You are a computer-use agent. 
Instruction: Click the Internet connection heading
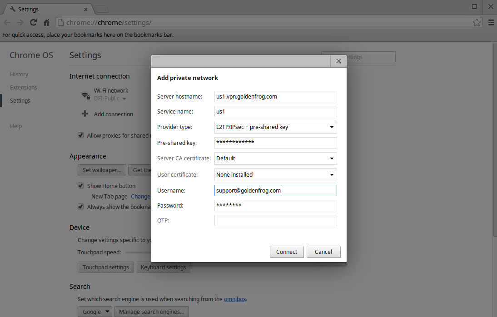click(x=99, y=76)
